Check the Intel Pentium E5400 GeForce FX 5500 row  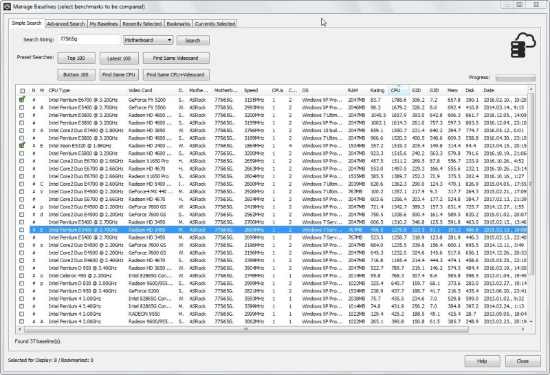[22, 107]
